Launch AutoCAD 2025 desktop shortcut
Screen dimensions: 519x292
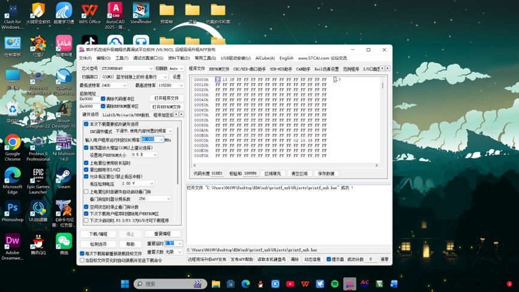point(115,16)
